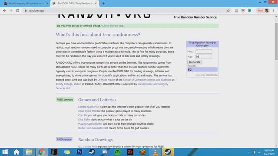
Task: Click the Max value field
Action: tap(204, 57)
